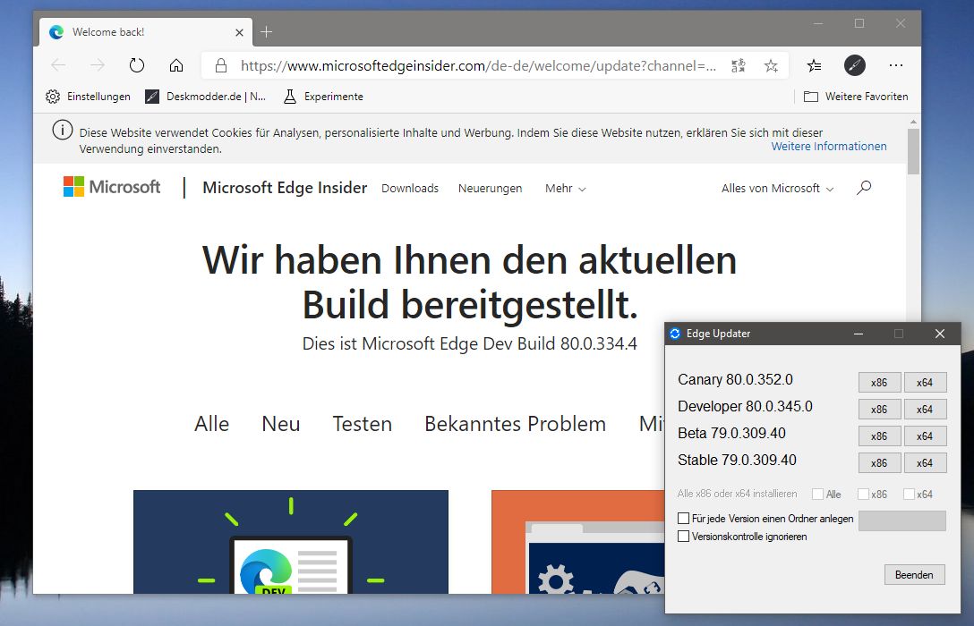Go forward with the browser forward arrow

[98, 65]
